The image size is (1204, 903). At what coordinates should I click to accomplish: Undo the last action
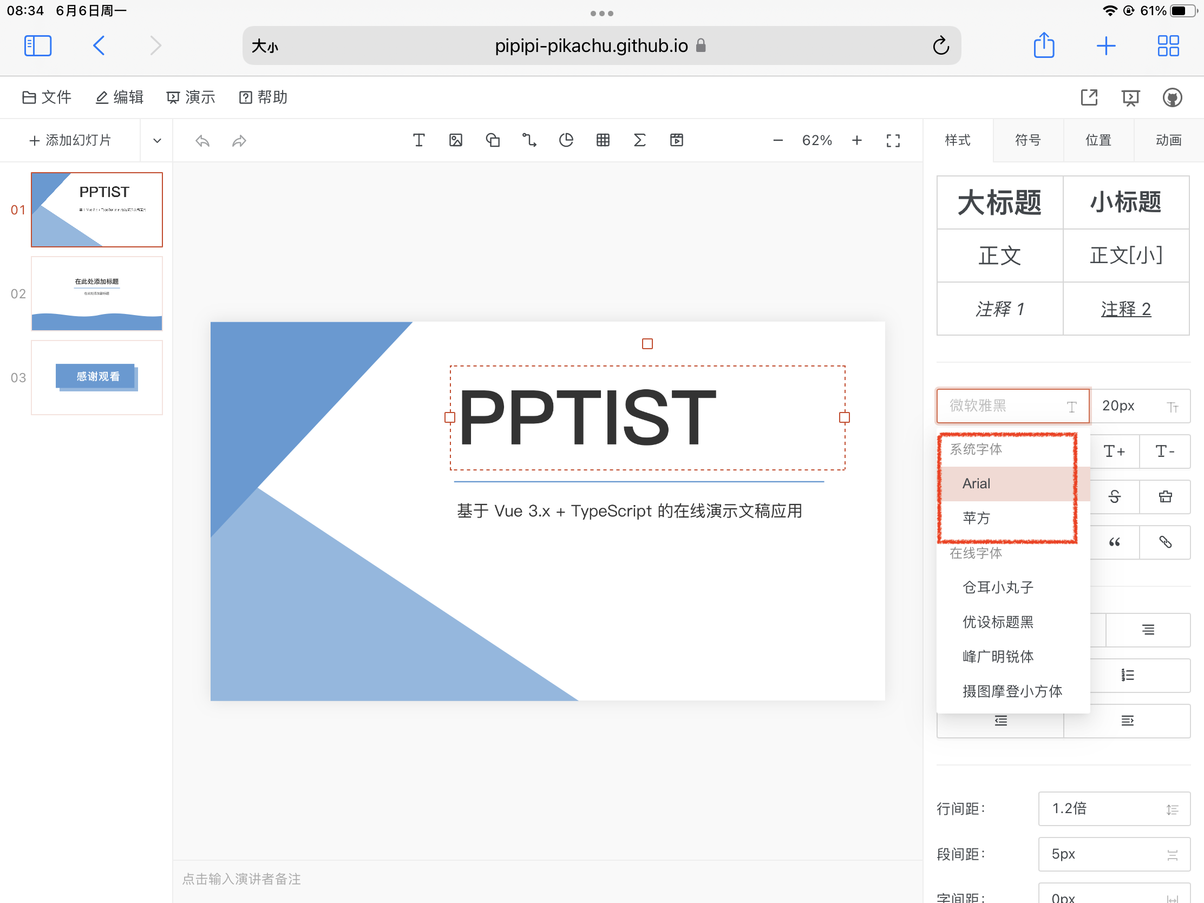point(202,140)
